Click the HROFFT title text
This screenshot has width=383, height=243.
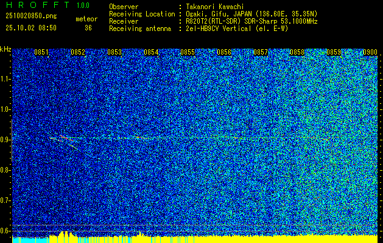(x=37, y=5)
